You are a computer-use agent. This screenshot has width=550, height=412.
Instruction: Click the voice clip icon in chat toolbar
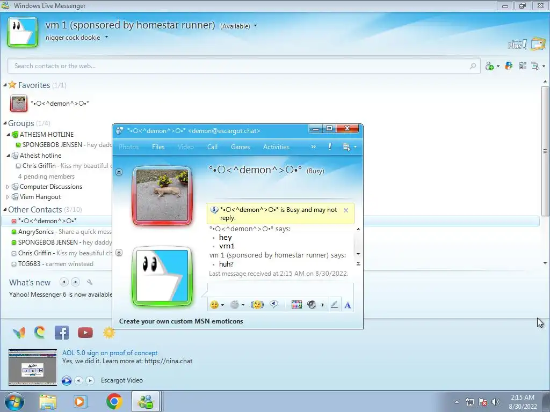pos(274,305)
